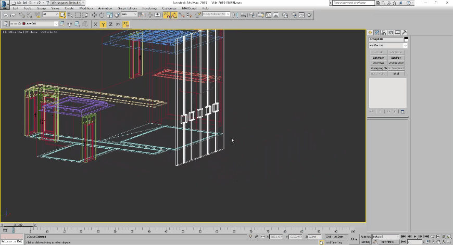
Task: Toggle Y axis constraint
Action: pyautogui.click(x=103, y=24)
